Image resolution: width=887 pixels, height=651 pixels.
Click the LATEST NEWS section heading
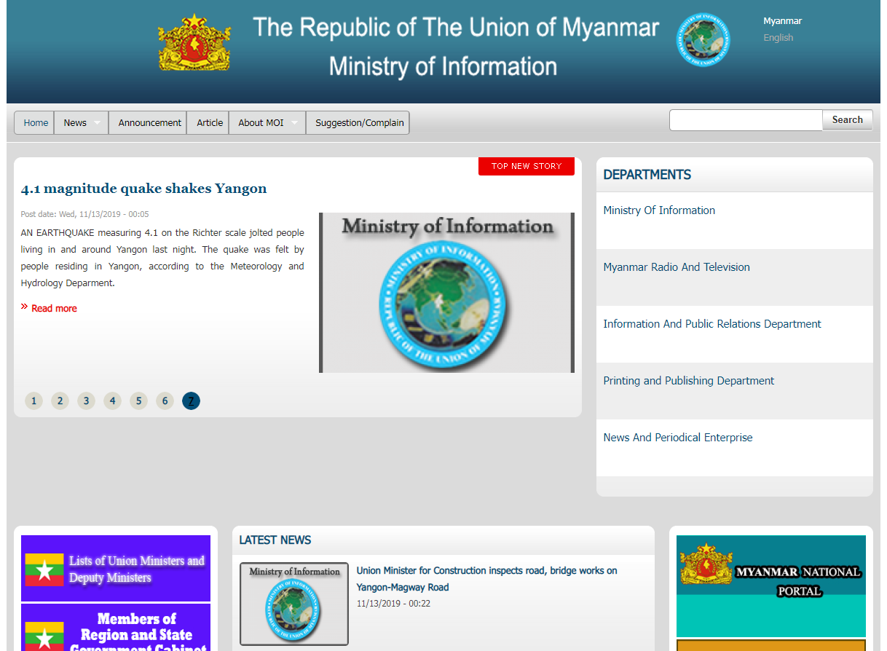(x=275, y=540)
